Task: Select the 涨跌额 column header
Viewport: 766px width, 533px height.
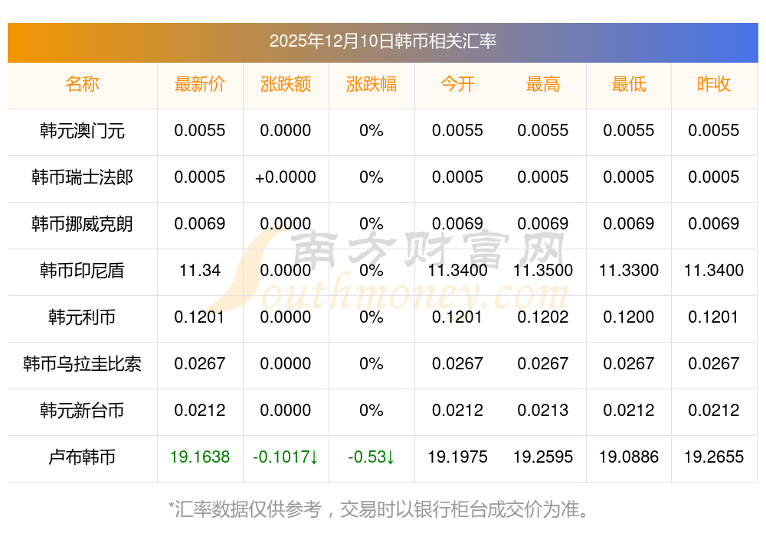Action: (x=286, y=84)
